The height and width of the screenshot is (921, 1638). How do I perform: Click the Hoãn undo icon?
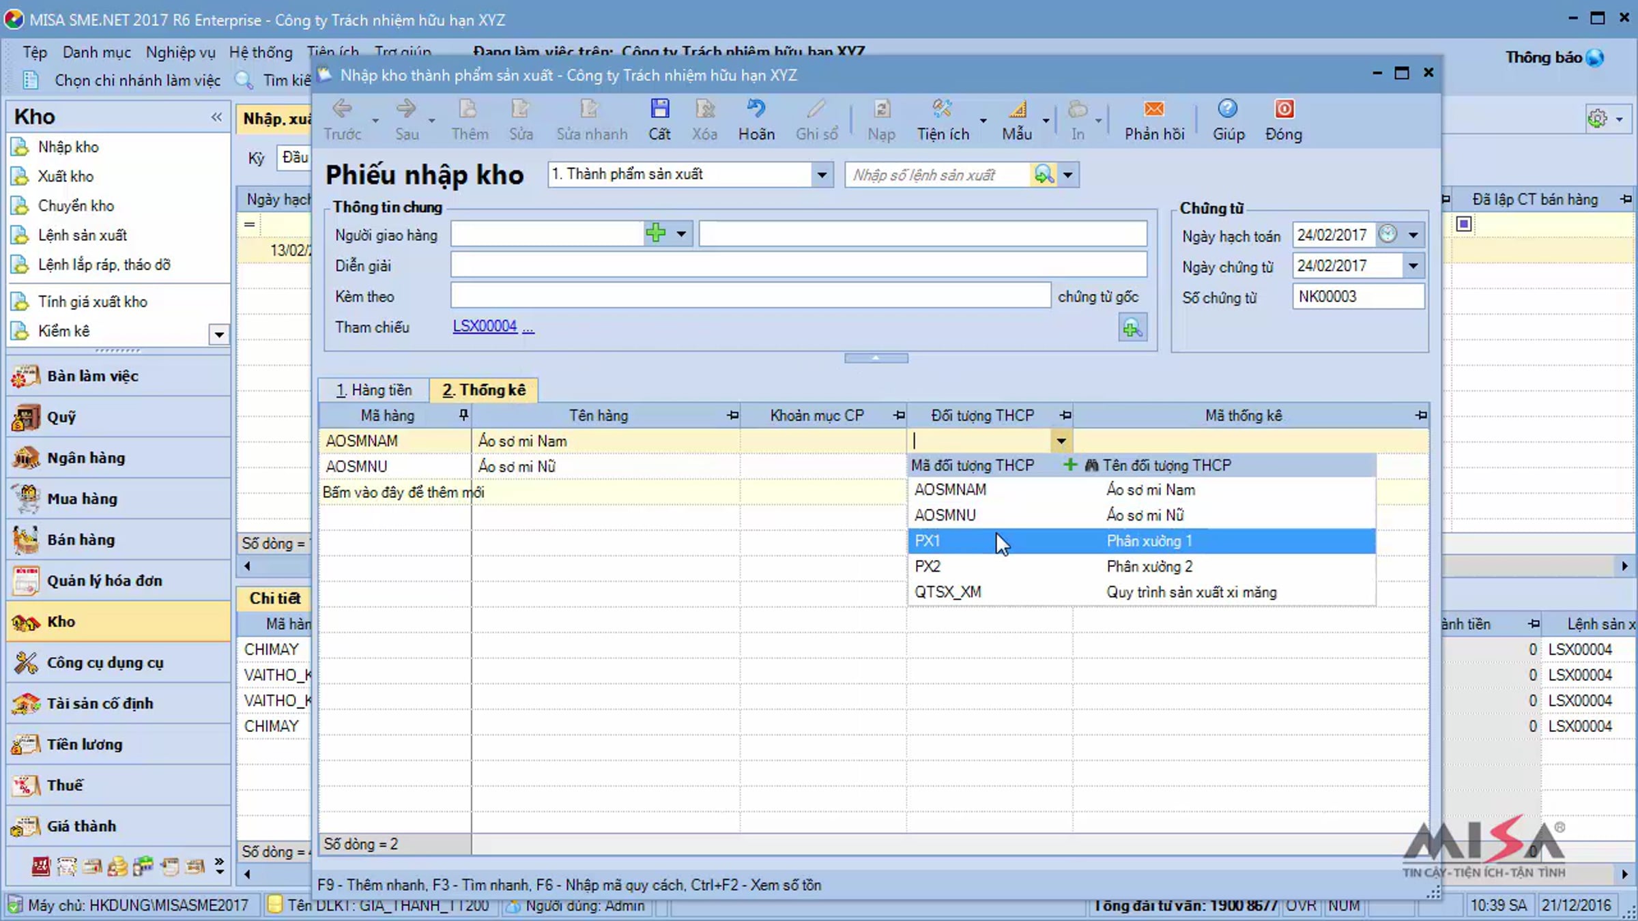click(x=756, y=109)
